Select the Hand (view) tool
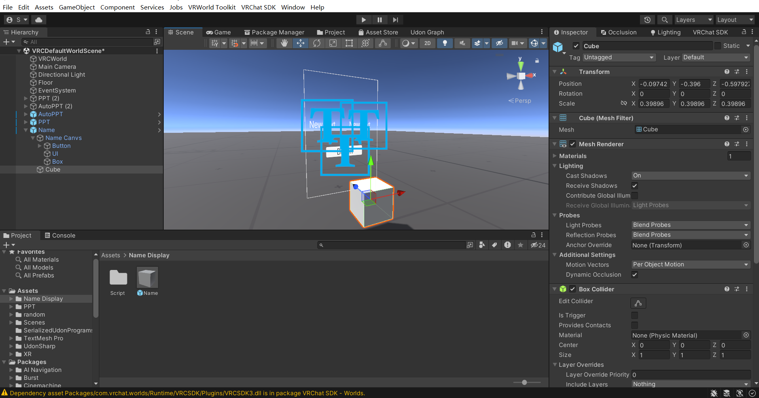The height and width of the screenshot is (398, 759). pos(284,43)
